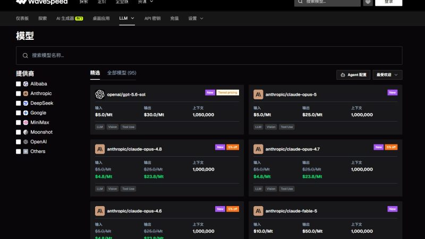Open the 充值 nav item
The width and height of the screenshot is (425, 239).
pos(174,19)
